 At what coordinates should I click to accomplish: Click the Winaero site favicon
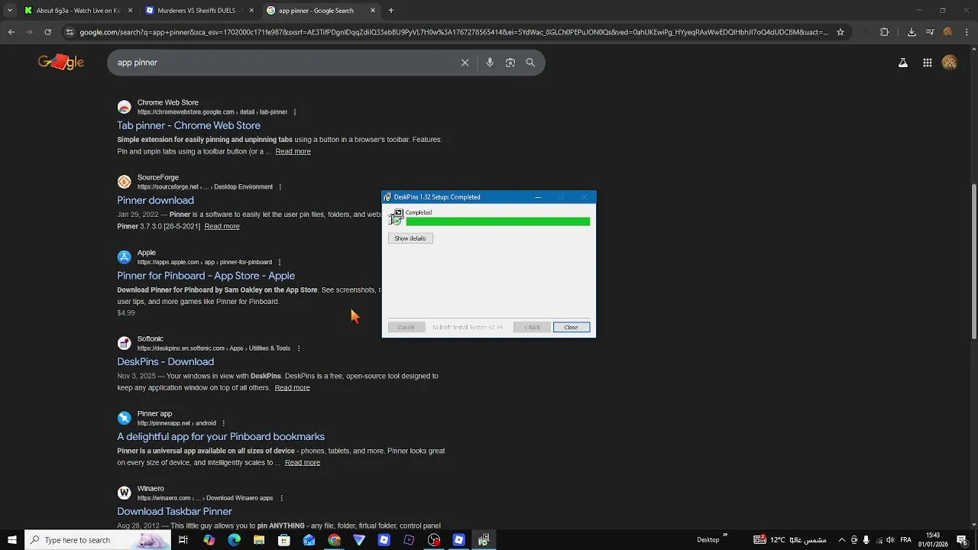(124, 493)
